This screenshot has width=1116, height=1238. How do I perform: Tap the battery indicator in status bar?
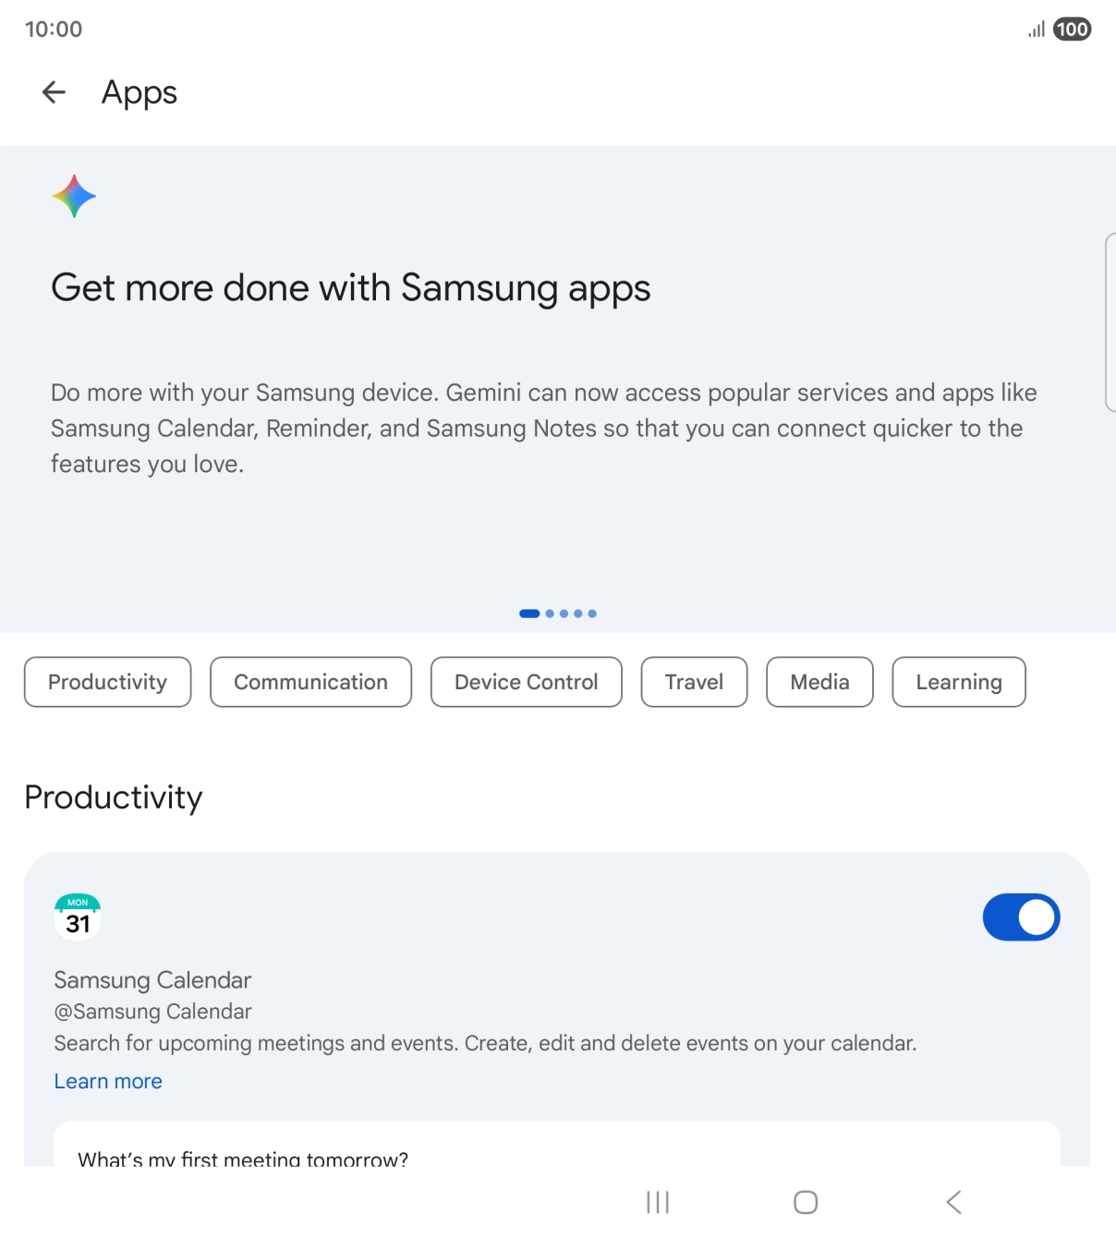click(x=1072, y=30)
